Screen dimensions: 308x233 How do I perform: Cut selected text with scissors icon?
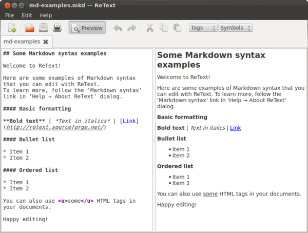150,28
